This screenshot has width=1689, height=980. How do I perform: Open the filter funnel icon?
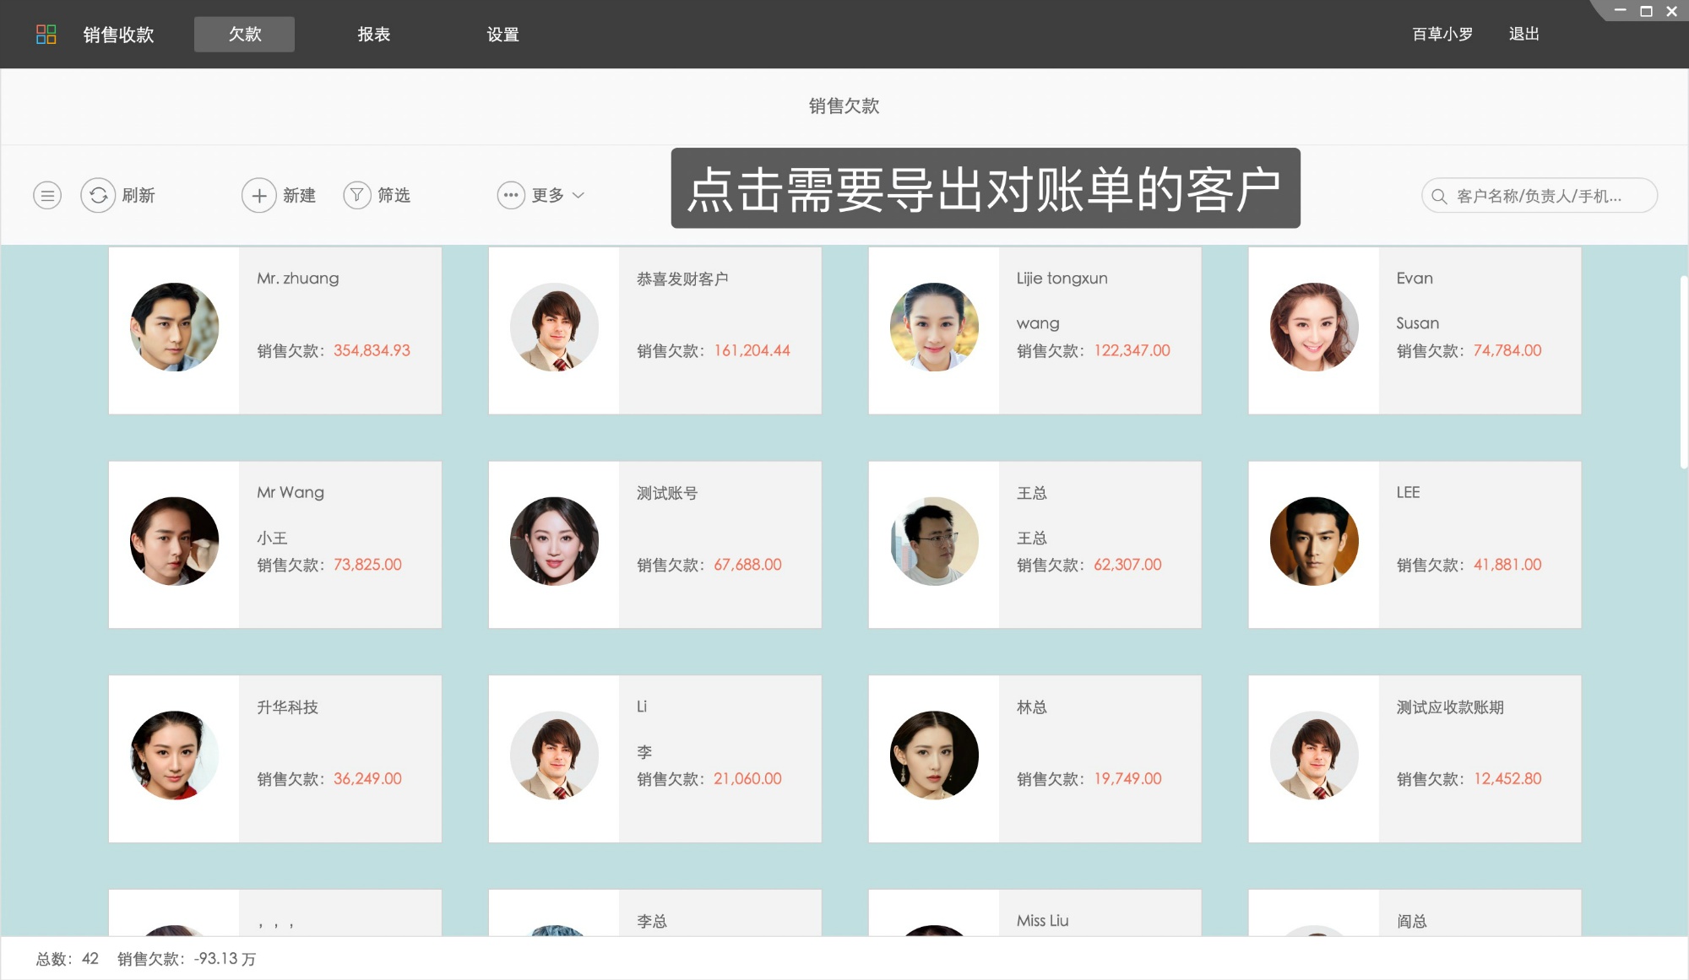[357, 195]
